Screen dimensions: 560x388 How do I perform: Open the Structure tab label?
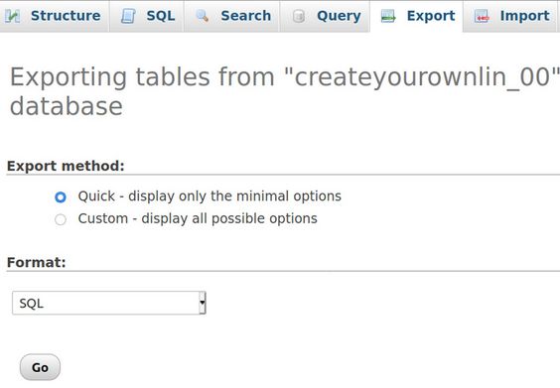point(66,16)
